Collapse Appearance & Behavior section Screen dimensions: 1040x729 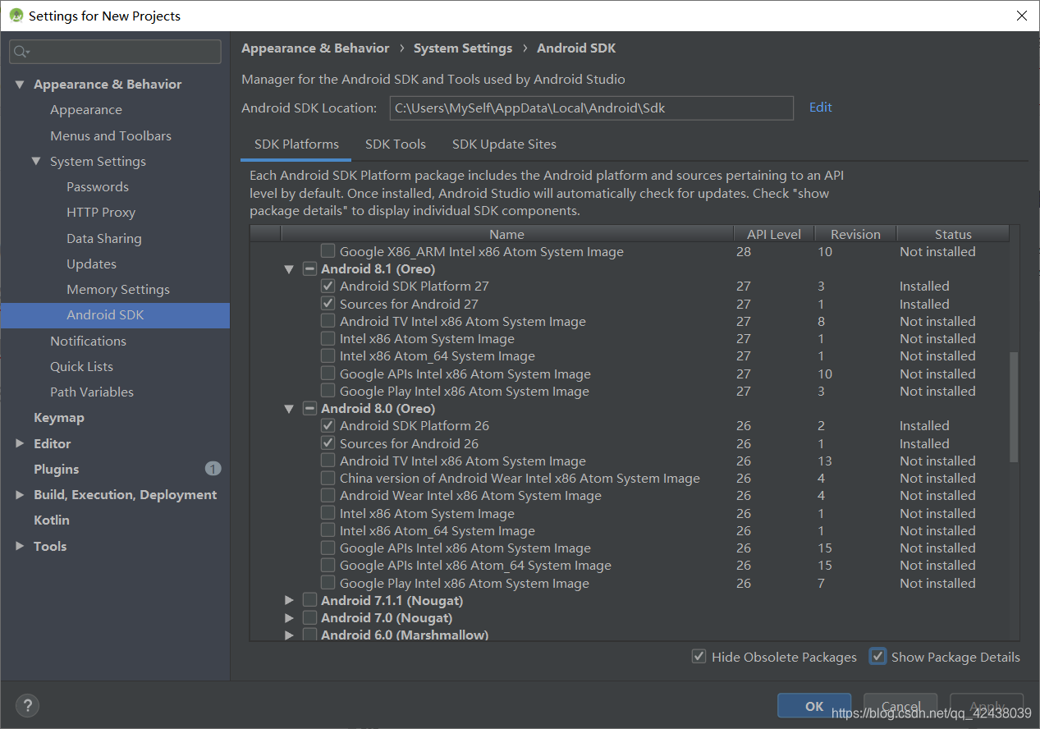(20, 84)
